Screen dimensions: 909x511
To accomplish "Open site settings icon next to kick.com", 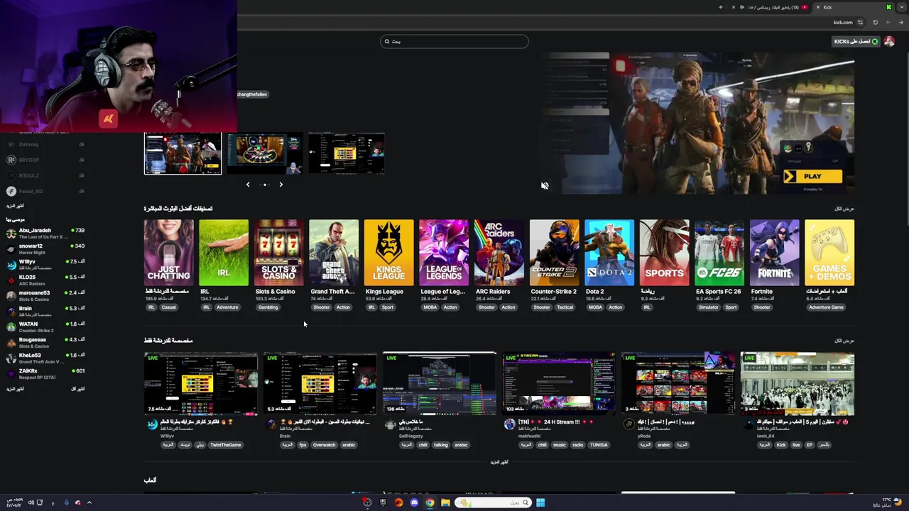I will coord(860,22).
